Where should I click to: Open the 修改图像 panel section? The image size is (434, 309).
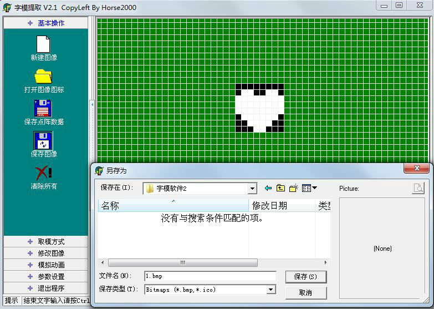[x=45, y=253]
